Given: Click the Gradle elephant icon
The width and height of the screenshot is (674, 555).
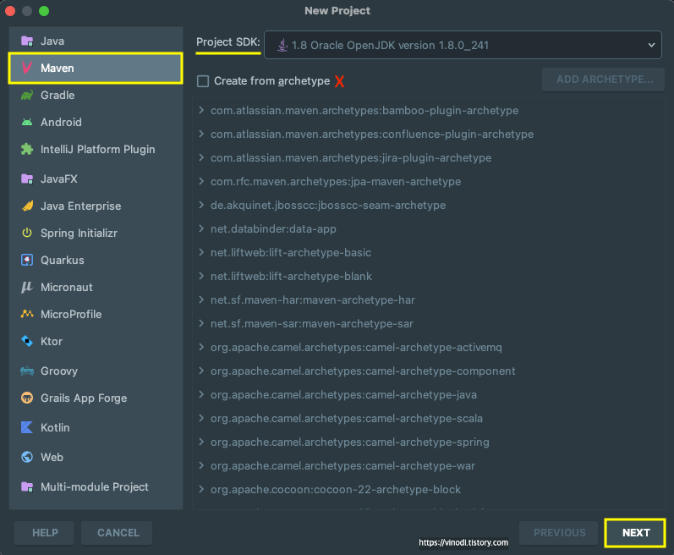Looking at the screenshot, I should pos(27,95).
